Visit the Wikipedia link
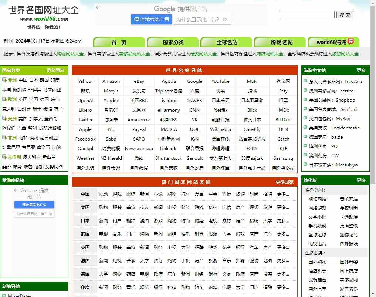 click(x=220, y=129)
